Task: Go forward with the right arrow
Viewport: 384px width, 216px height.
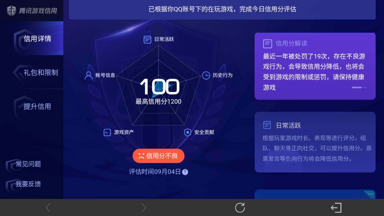Action: coord(144,208)
